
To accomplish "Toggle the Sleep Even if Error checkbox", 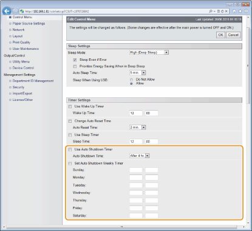I will (x=75, y=60).
